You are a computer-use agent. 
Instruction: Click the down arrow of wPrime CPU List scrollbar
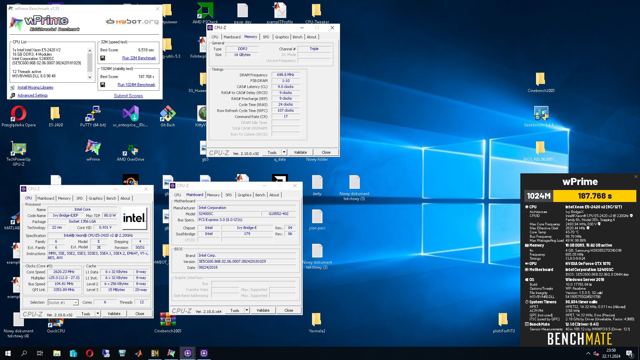[x=90, y=77]
